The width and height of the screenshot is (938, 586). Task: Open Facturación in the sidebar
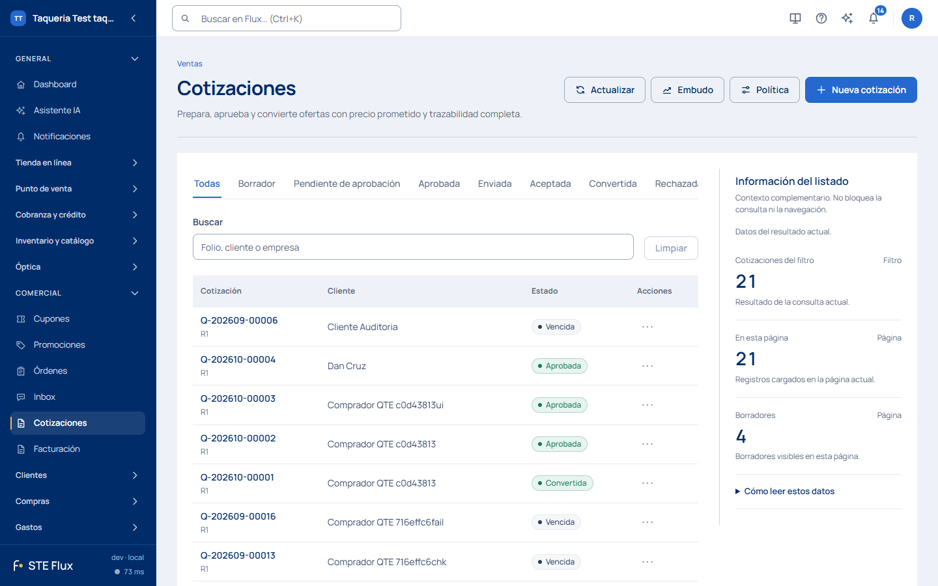[x=78, y=449]
